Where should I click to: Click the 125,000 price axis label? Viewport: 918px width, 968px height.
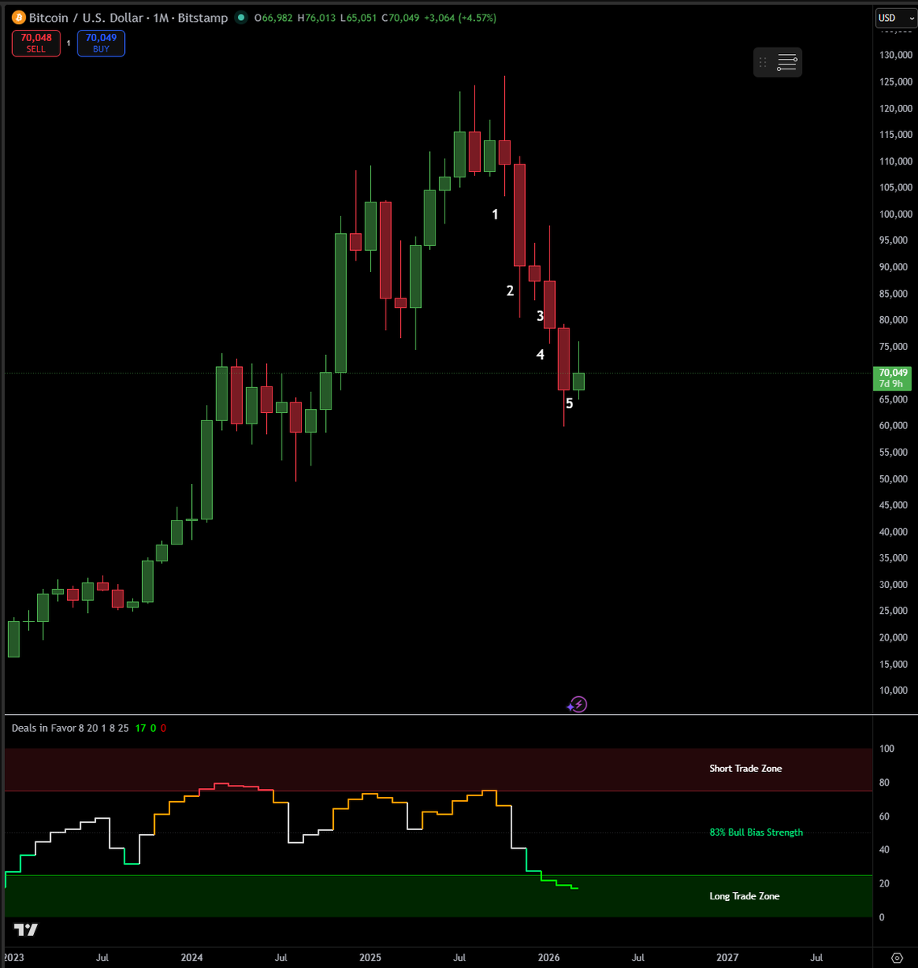(x=895, y=82)
